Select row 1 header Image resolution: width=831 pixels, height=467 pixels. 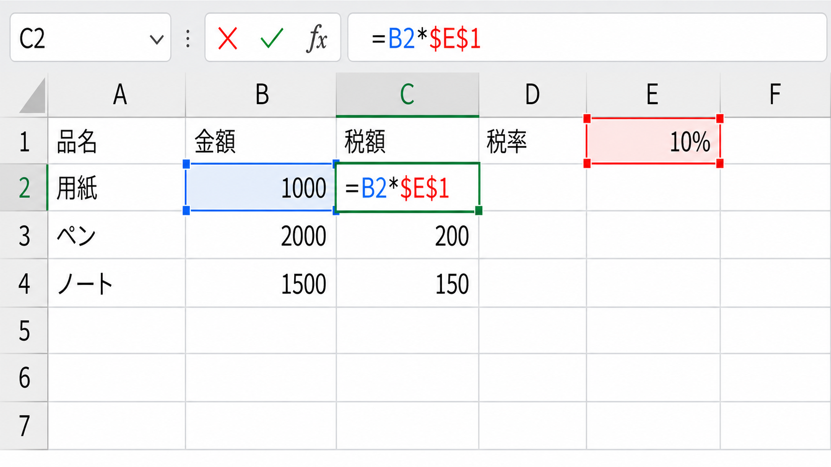pyautogui.click(x=24, y=141)
